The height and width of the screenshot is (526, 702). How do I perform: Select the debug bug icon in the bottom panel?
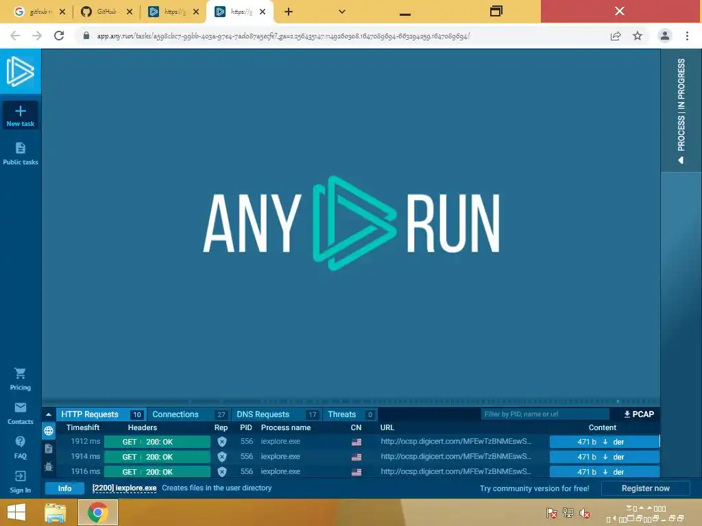coord(49,466)
